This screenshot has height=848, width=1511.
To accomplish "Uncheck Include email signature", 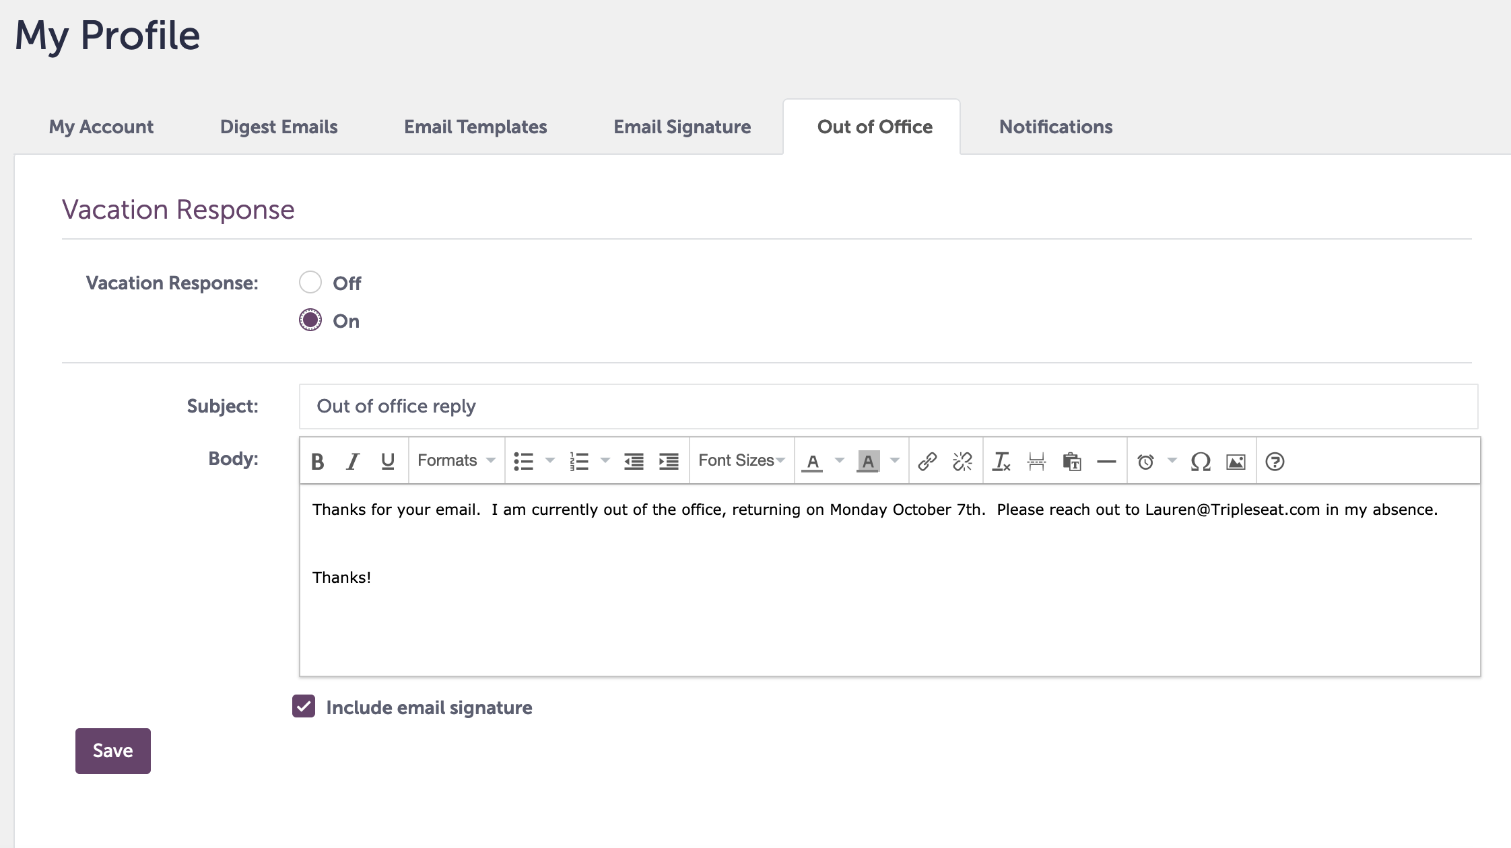I will pyautogui.click(x=304, y=706).
